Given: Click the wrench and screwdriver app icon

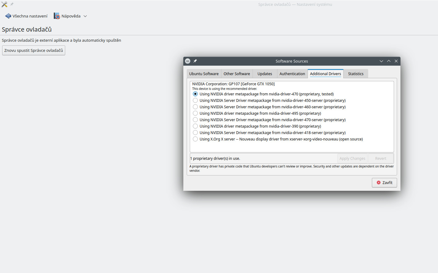Looking at the screenshot, I should tap(4, 4).
